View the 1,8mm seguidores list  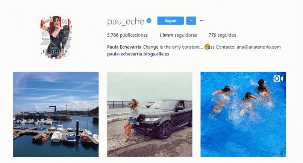[178, 35]
